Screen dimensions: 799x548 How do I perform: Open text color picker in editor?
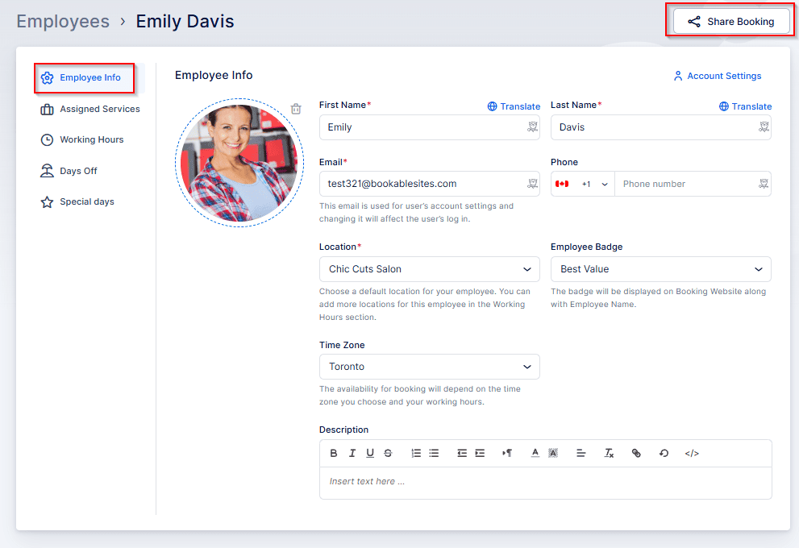535,453
